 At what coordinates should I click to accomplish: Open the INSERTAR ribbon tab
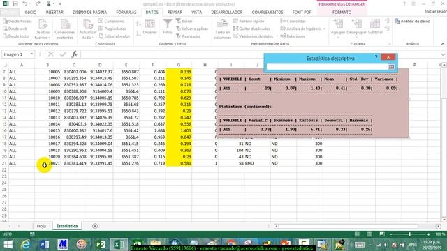point(54,13)
